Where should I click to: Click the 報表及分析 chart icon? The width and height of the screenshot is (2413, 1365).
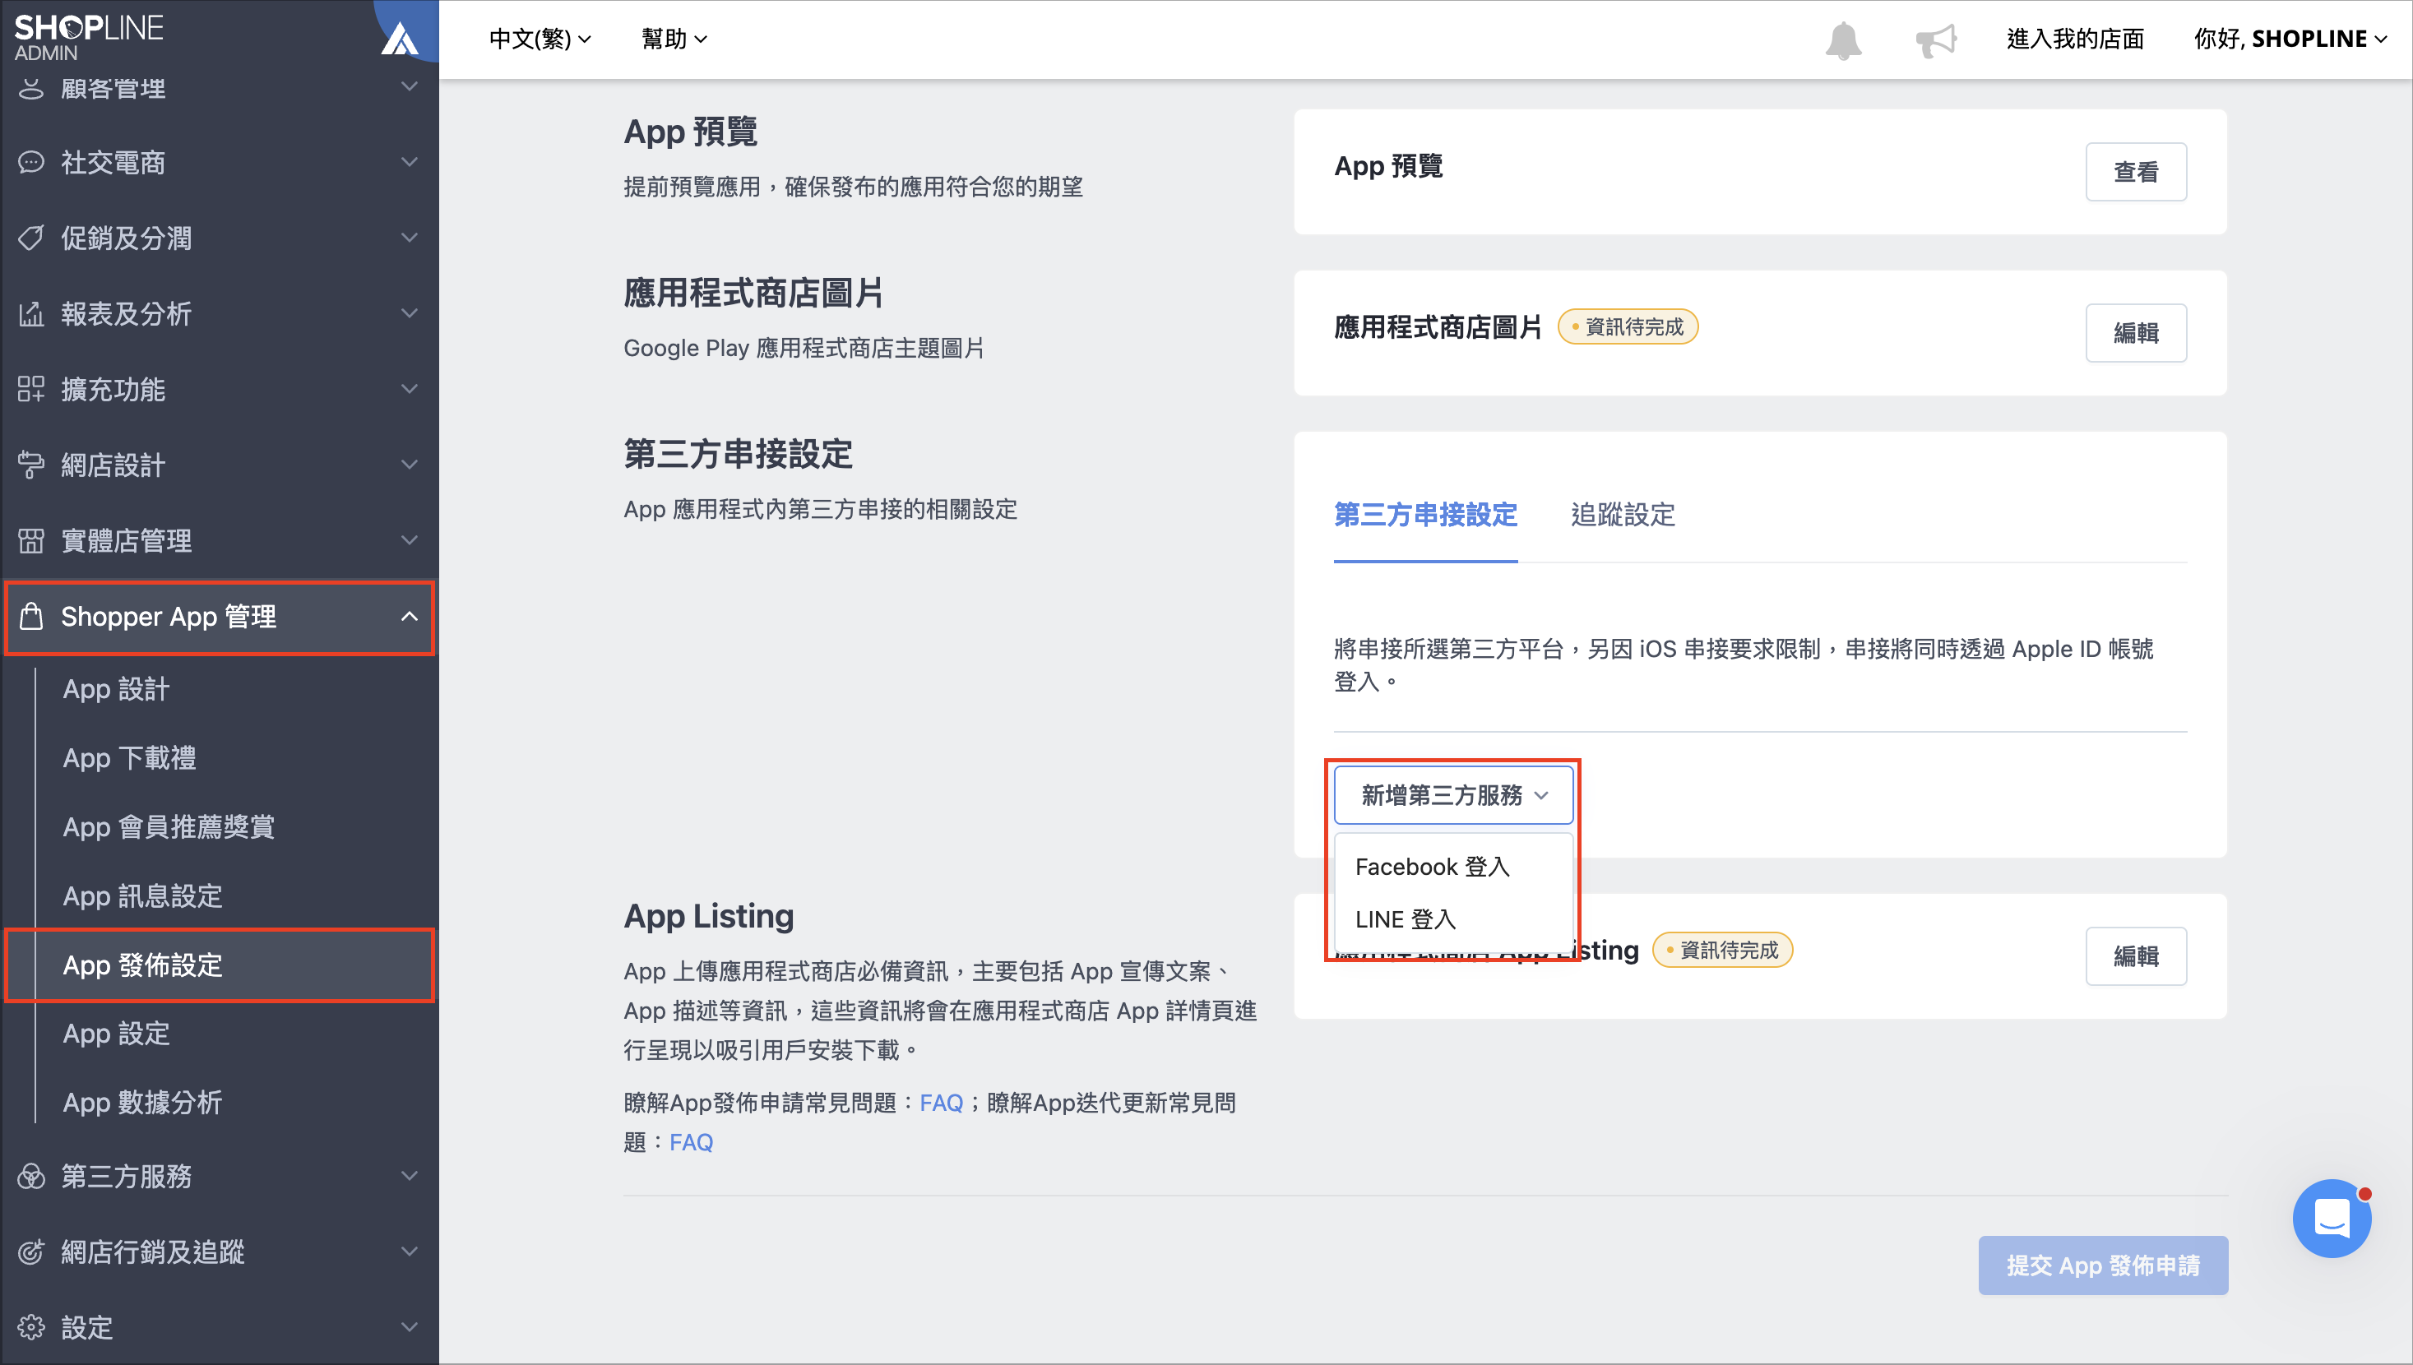pos(31,313)
